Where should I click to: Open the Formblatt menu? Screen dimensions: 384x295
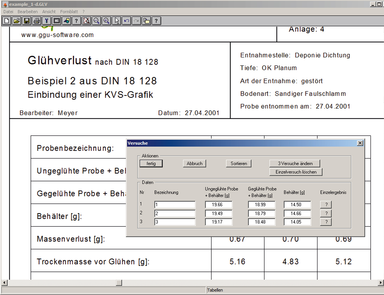69,12
